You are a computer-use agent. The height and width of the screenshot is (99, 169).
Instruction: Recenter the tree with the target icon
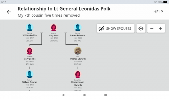(141, 28)
